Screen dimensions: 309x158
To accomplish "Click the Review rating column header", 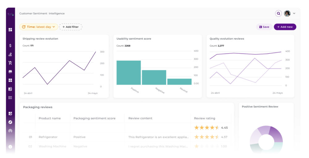I will pyautogui.click(x=205, y=118).
